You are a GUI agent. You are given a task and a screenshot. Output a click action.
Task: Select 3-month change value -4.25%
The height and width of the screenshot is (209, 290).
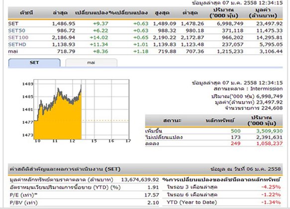tap(271, 187)
